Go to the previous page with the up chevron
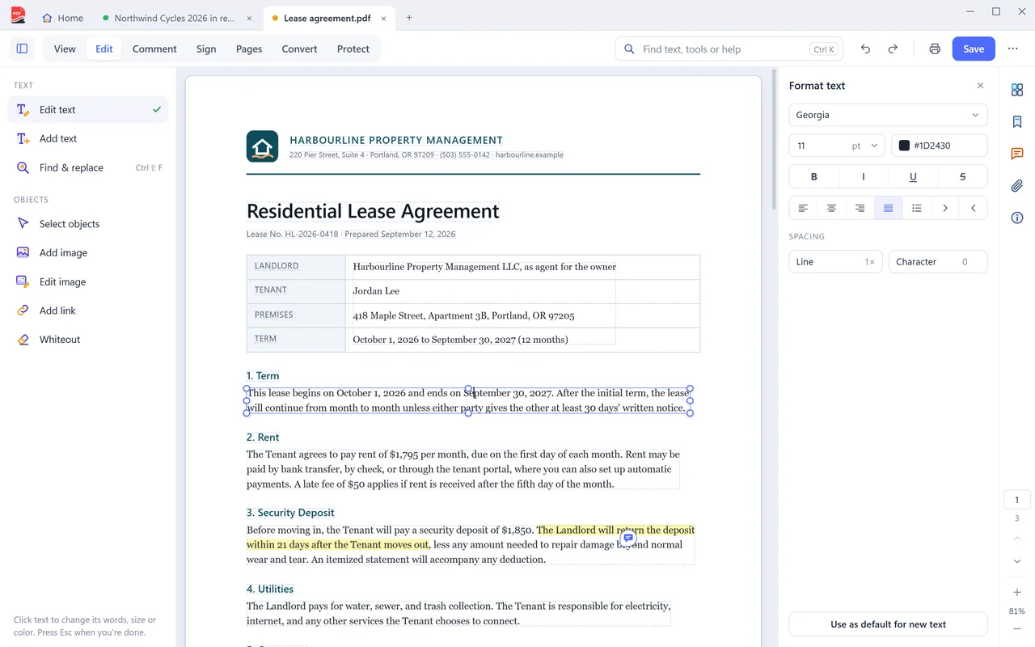The height and width of the screenshot is (647, 1035). [1017, 539]
